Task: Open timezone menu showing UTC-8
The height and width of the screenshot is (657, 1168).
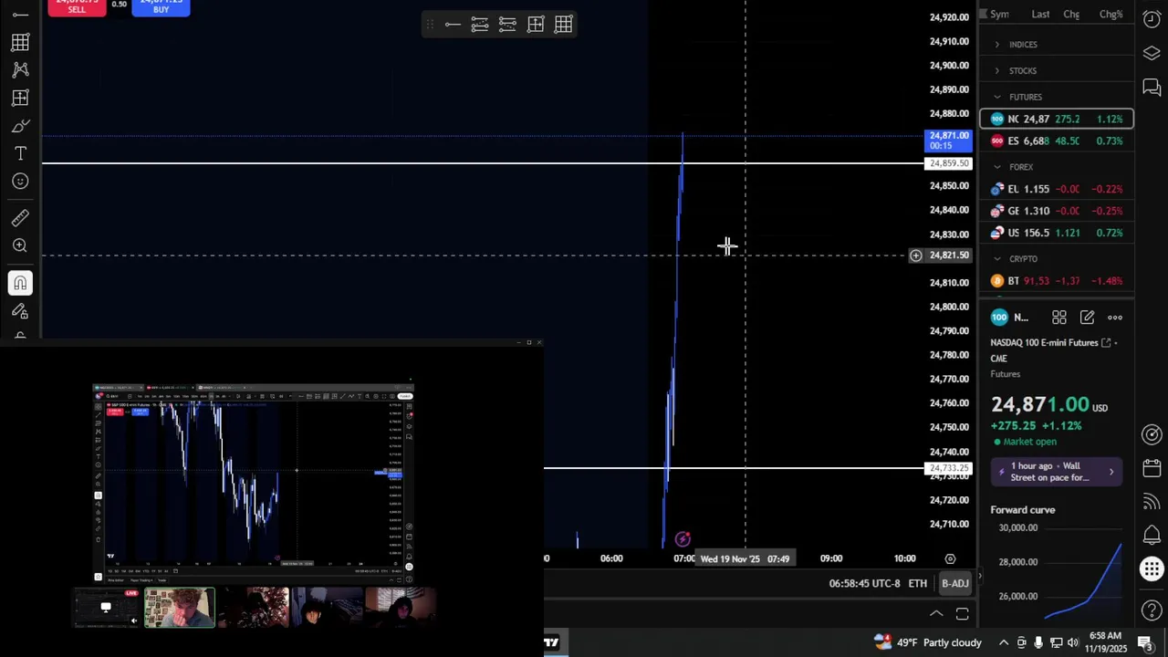Action: pos(864,583)
